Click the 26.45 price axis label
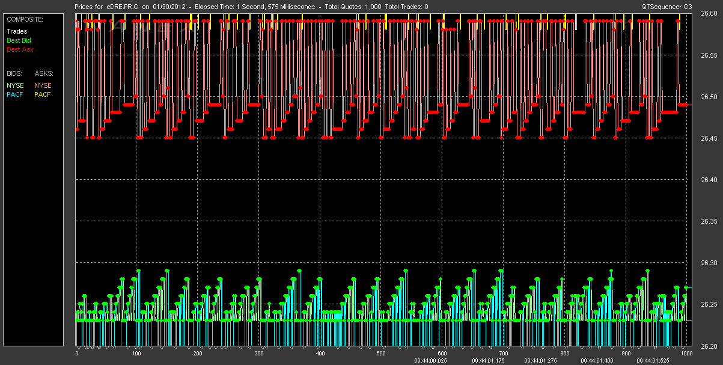 click(710, 138)
